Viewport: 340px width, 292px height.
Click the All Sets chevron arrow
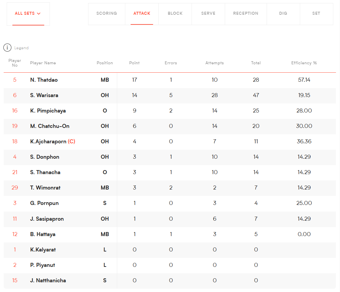point(39,14)
